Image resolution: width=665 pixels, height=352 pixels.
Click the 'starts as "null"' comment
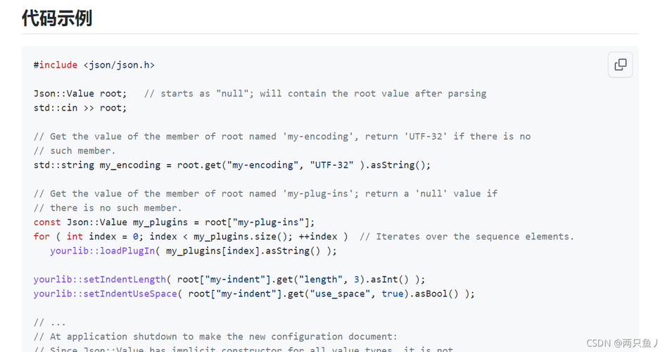pyautogui.click(x=315, y=94)
